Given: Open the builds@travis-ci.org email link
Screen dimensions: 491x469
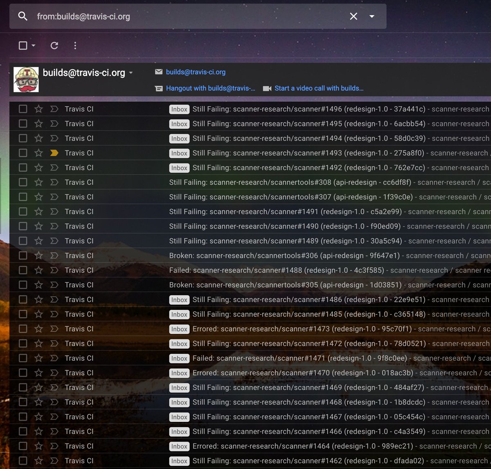Looking at the screenshot, I should [196, 72].
